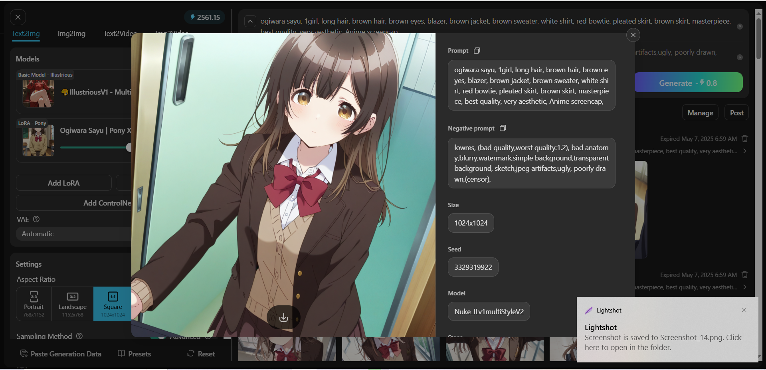
Task: Click the Generate button
Action: pos(689,83)
